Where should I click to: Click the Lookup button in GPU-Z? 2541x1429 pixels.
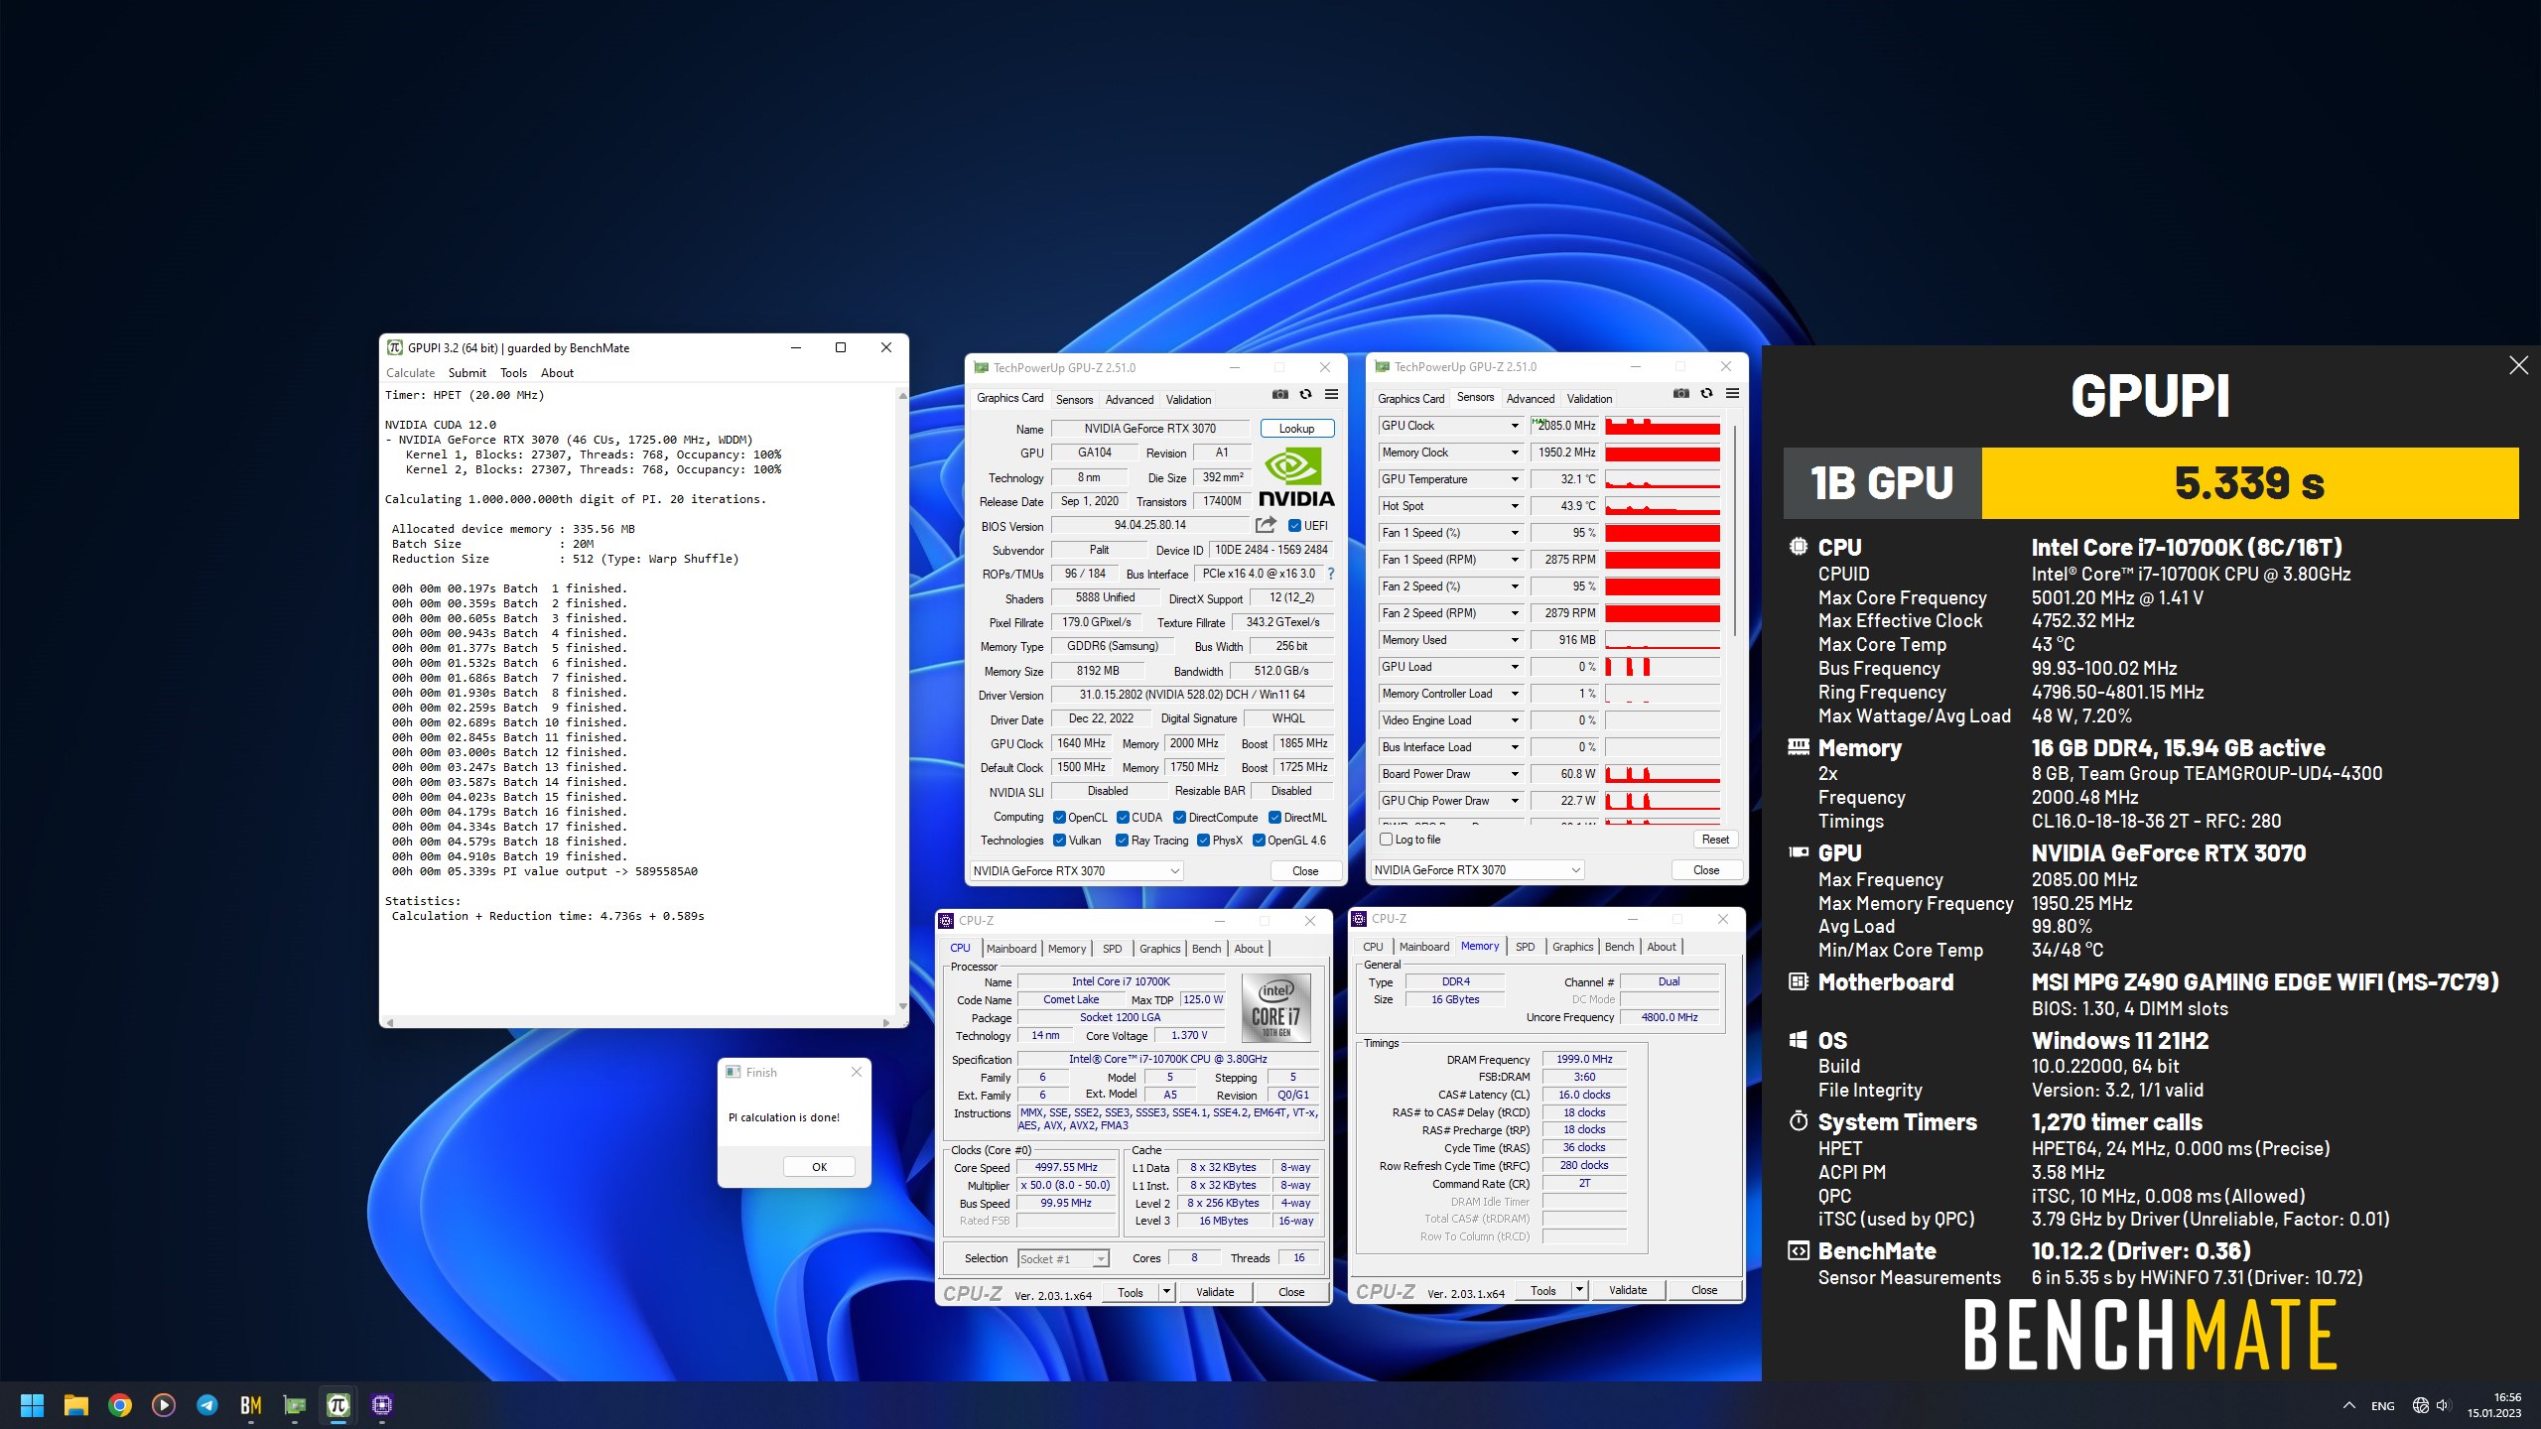(1296, 429)
